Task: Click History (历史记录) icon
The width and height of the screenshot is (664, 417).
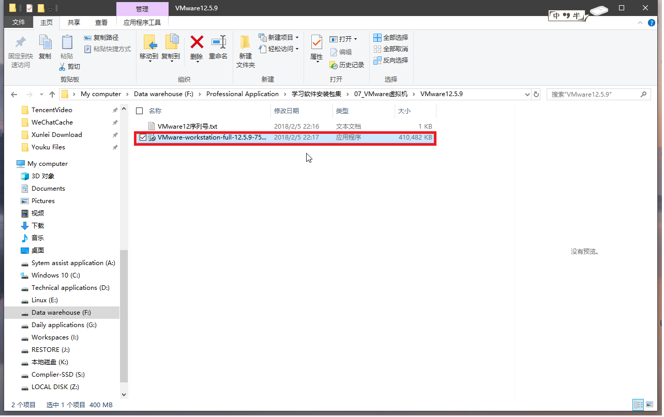Action: (x=334, y=65)
